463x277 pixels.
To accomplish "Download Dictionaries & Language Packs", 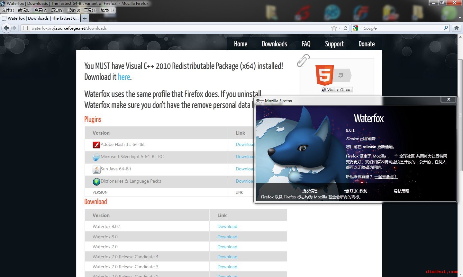I will tap(245, 181).
